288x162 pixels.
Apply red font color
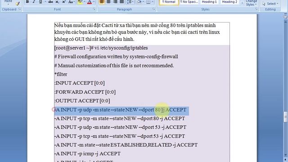(x=90, y=2)
